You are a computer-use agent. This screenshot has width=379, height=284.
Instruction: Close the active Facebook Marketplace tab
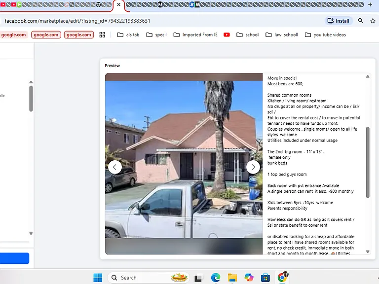point(118,4)
